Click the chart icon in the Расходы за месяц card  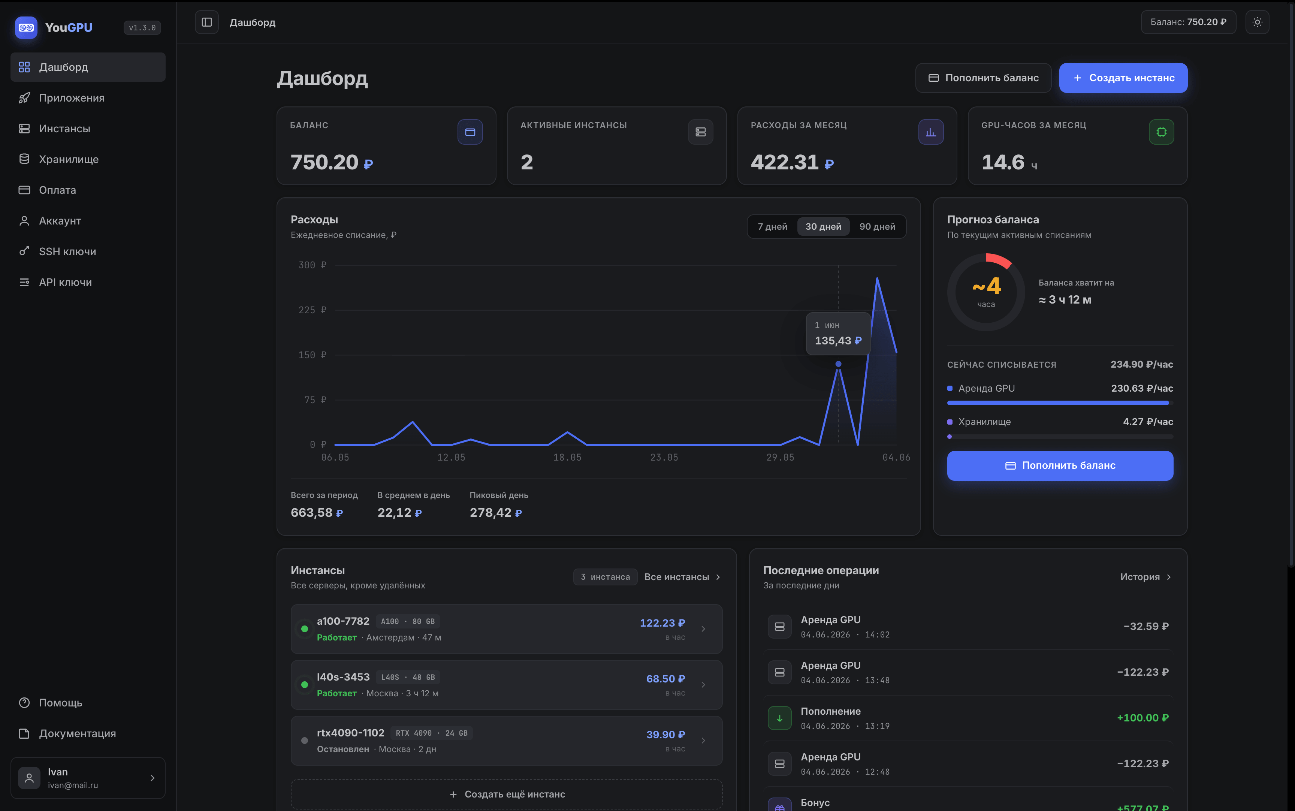point(931,132)
